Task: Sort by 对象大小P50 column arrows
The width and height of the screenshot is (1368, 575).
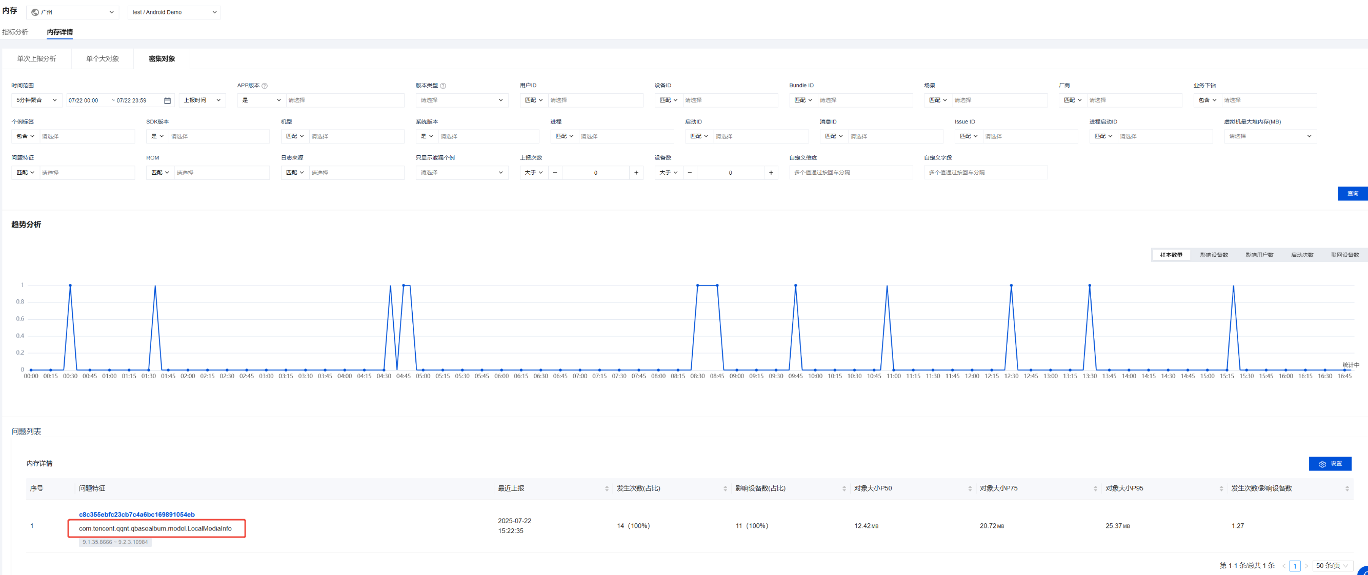Action: click(970, 488)
